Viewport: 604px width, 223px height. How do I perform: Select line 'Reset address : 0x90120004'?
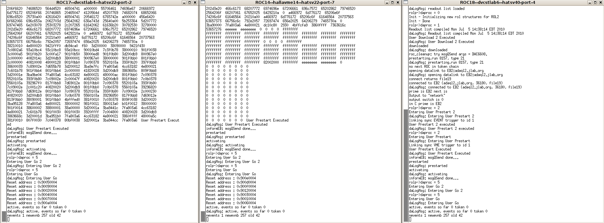231,191
